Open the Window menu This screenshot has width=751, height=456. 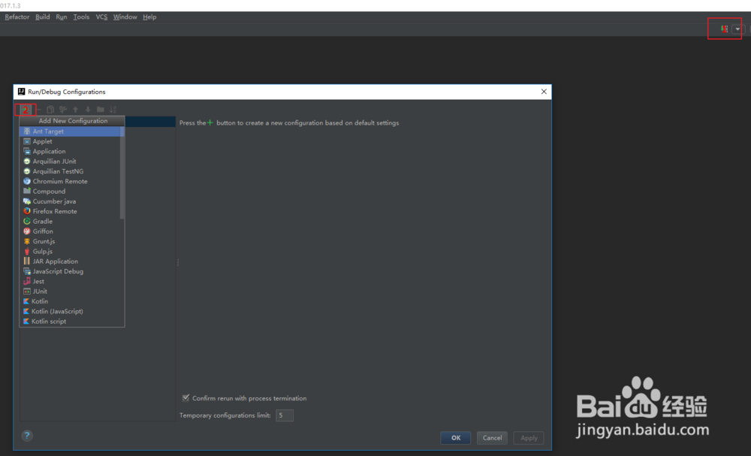pyautogui.click(x=125, y=17)
